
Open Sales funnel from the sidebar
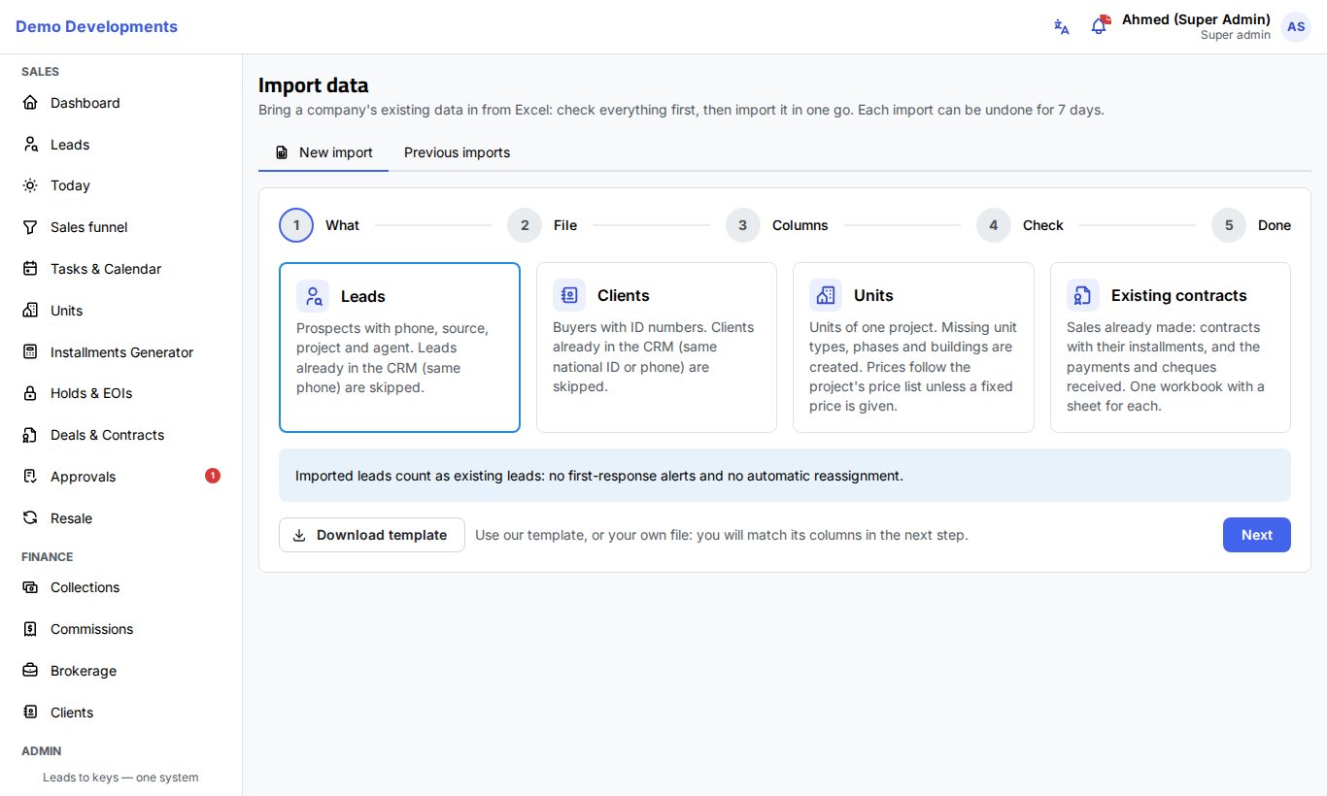click(x=121, y=227)
